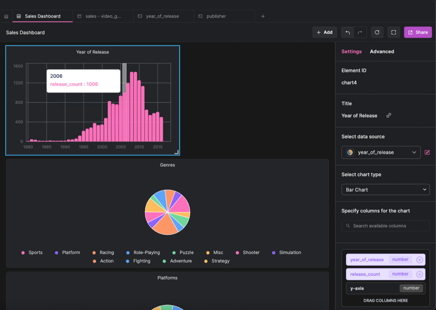Toggle Shooter in the Genres legend
The height and width of the screenshot is (310, 436).
tap(247, 253)
